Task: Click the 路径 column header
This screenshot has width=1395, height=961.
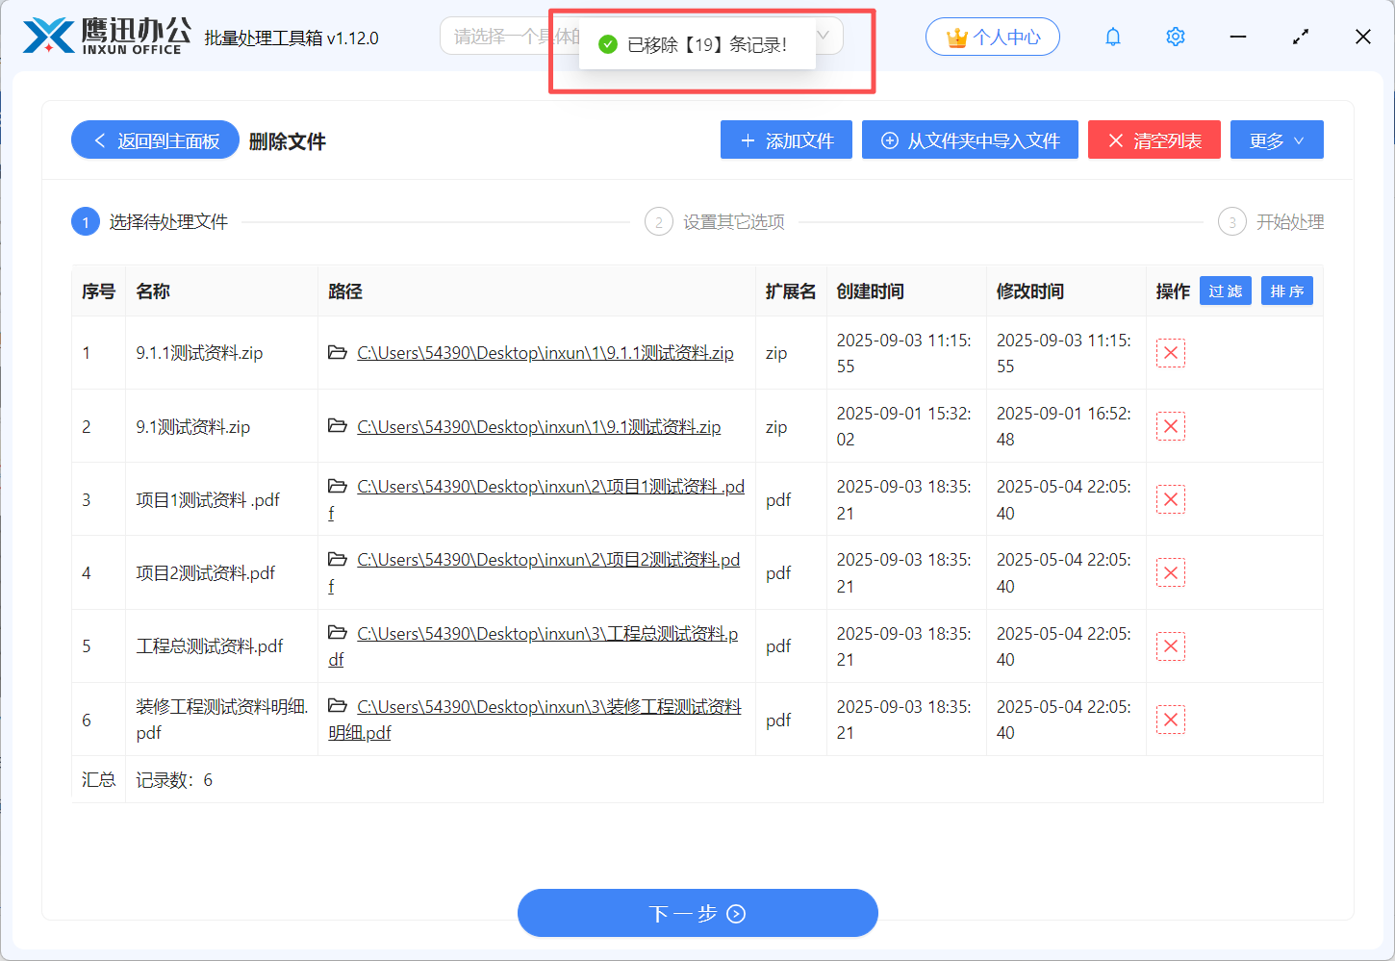Action: coord(345,291)
